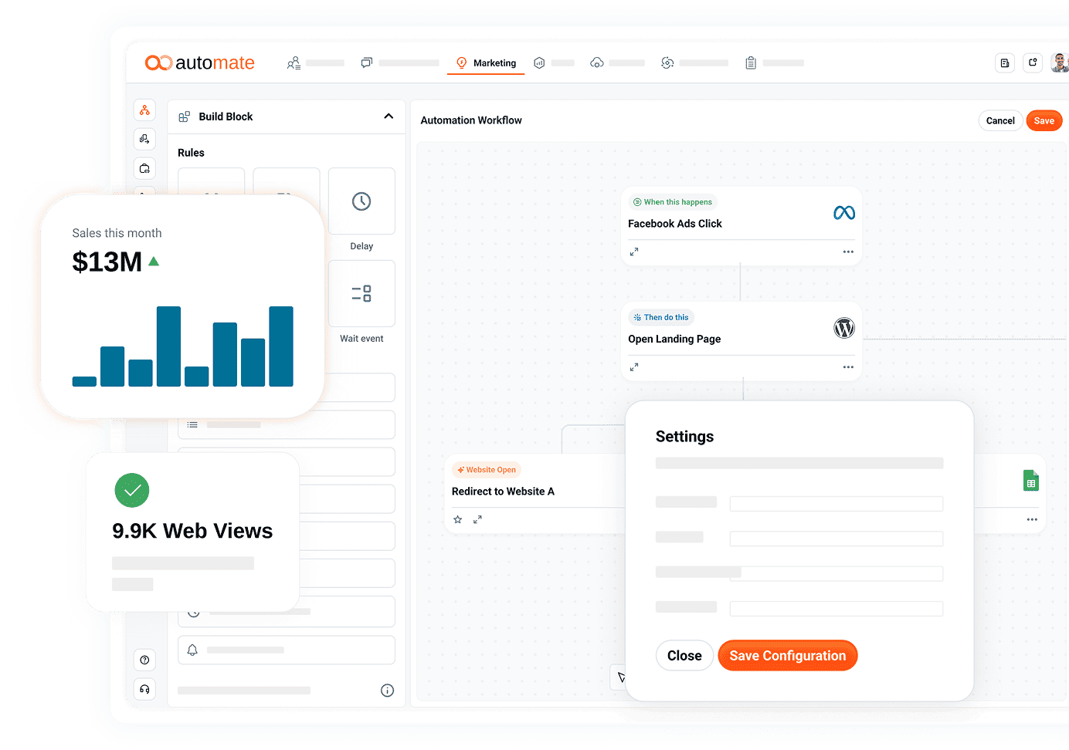Click the Google Sheets icon on right card
The image size is (1069, 750).
point(1030,481)
